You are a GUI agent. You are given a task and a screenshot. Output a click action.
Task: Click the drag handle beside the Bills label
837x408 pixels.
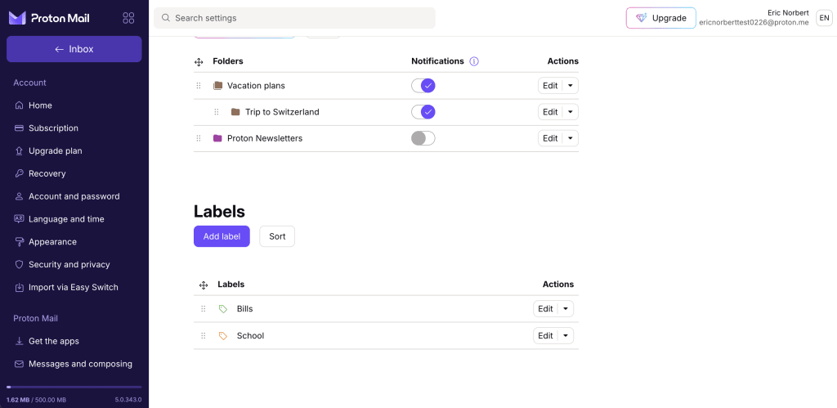point(204,309)
